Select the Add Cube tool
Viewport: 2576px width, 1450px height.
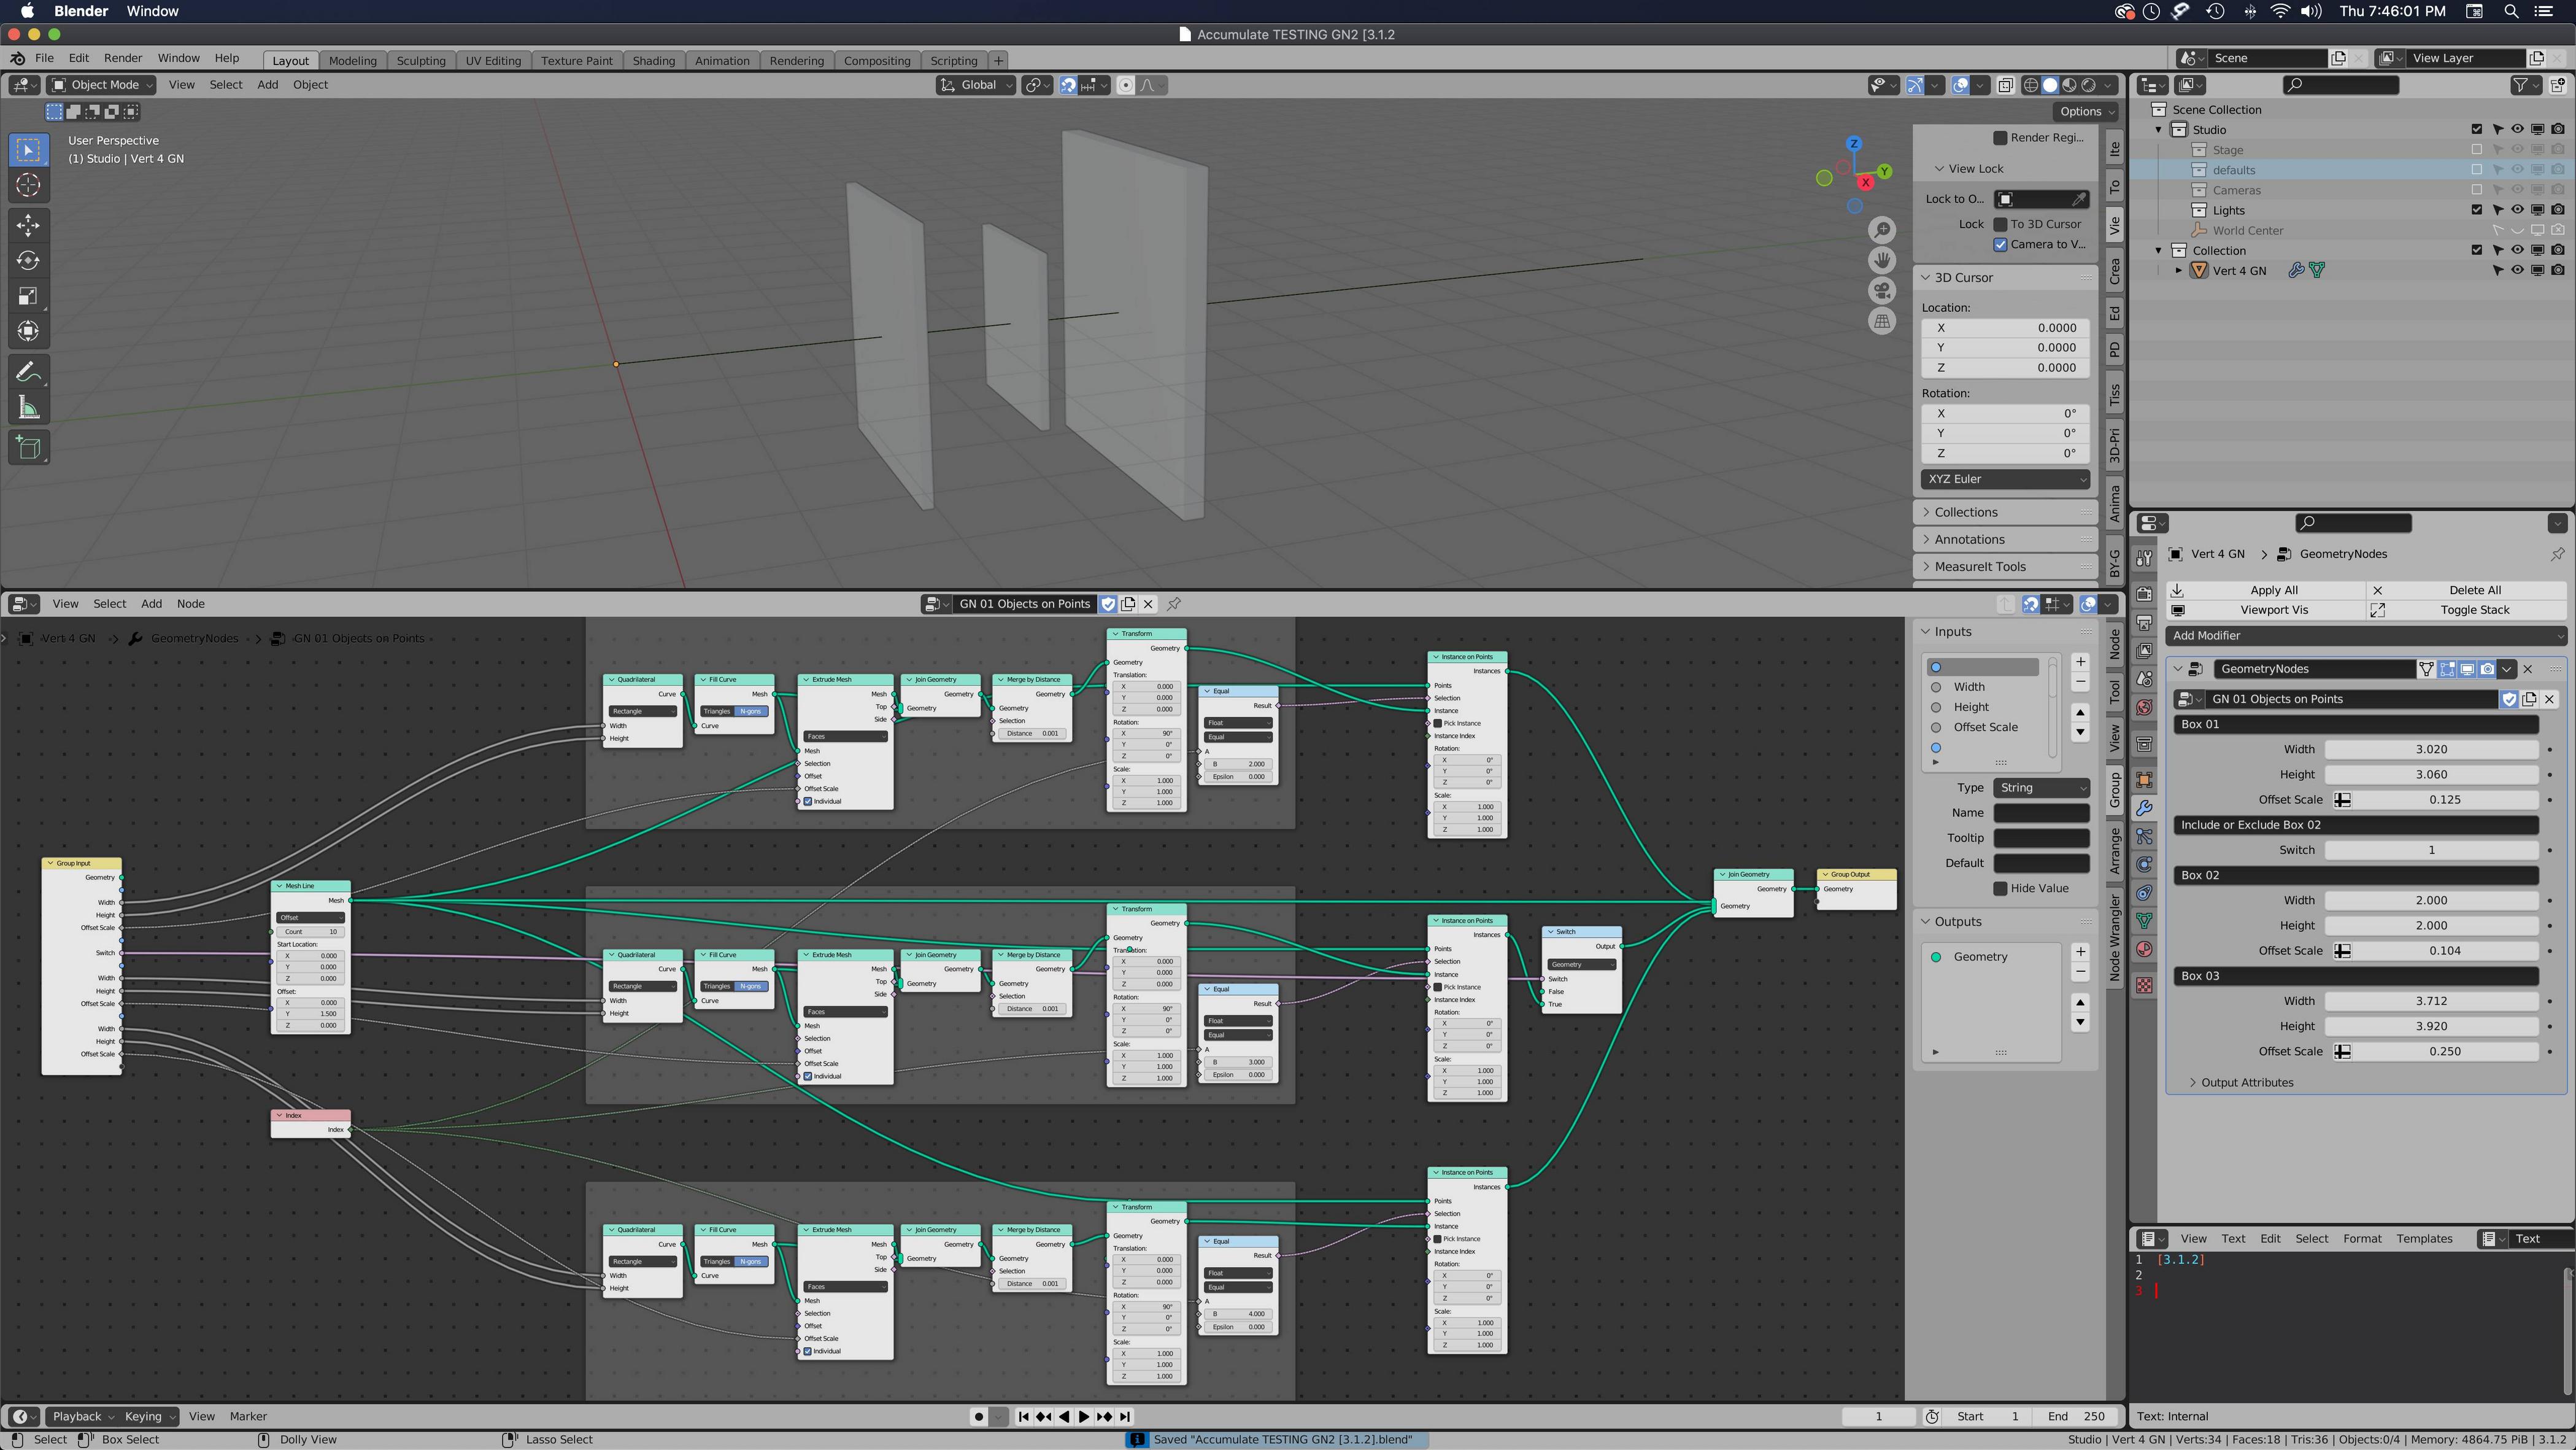(28, 448)
